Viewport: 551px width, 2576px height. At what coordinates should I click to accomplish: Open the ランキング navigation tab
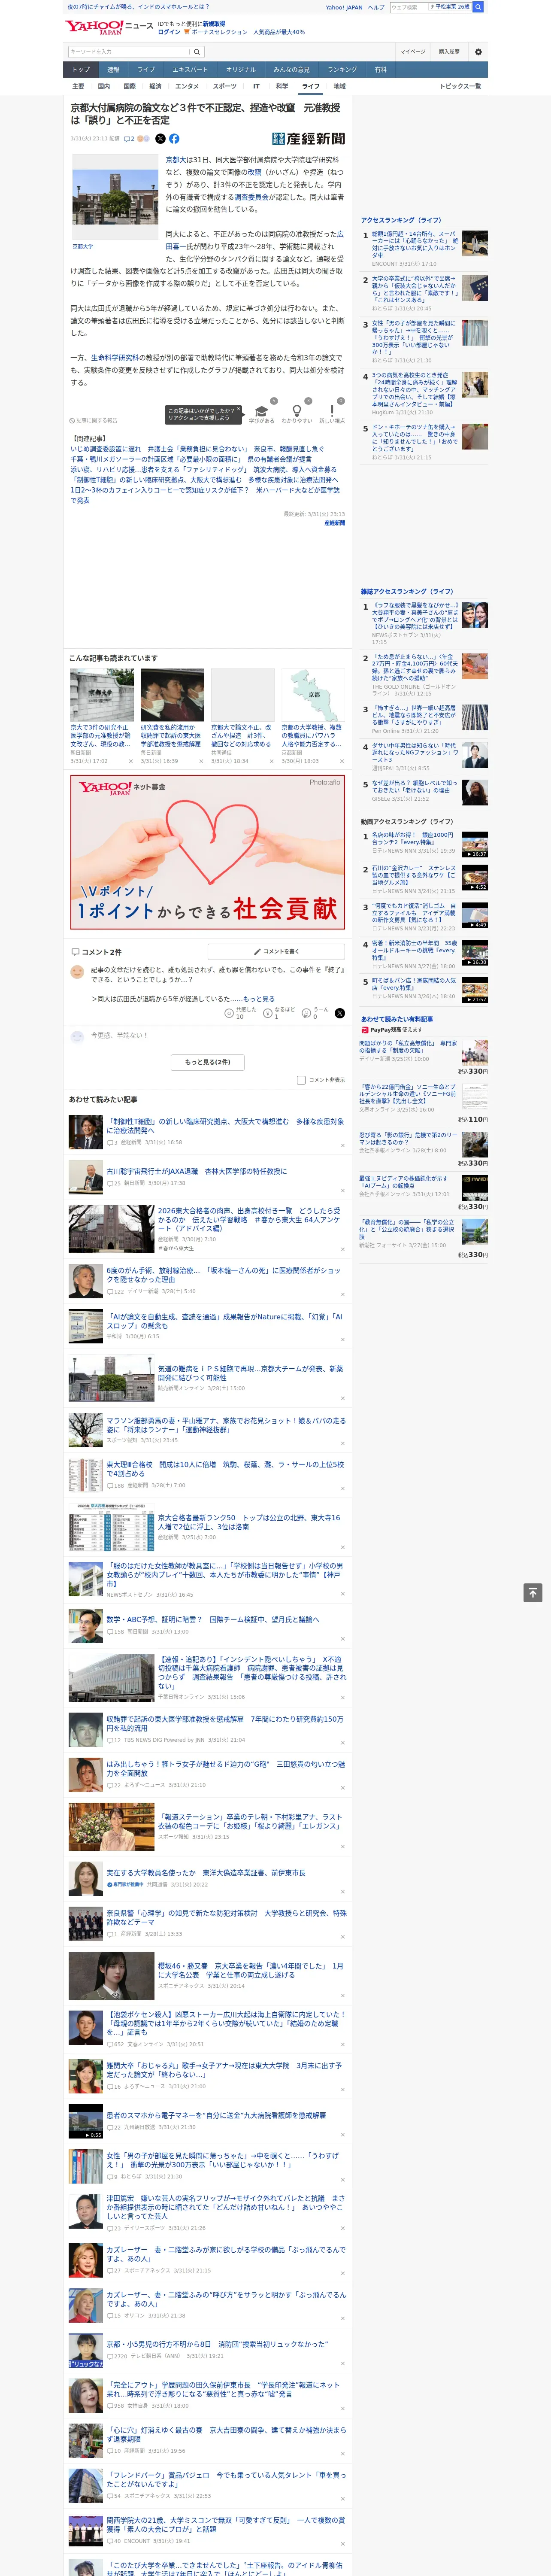click(x=342, y=70)
